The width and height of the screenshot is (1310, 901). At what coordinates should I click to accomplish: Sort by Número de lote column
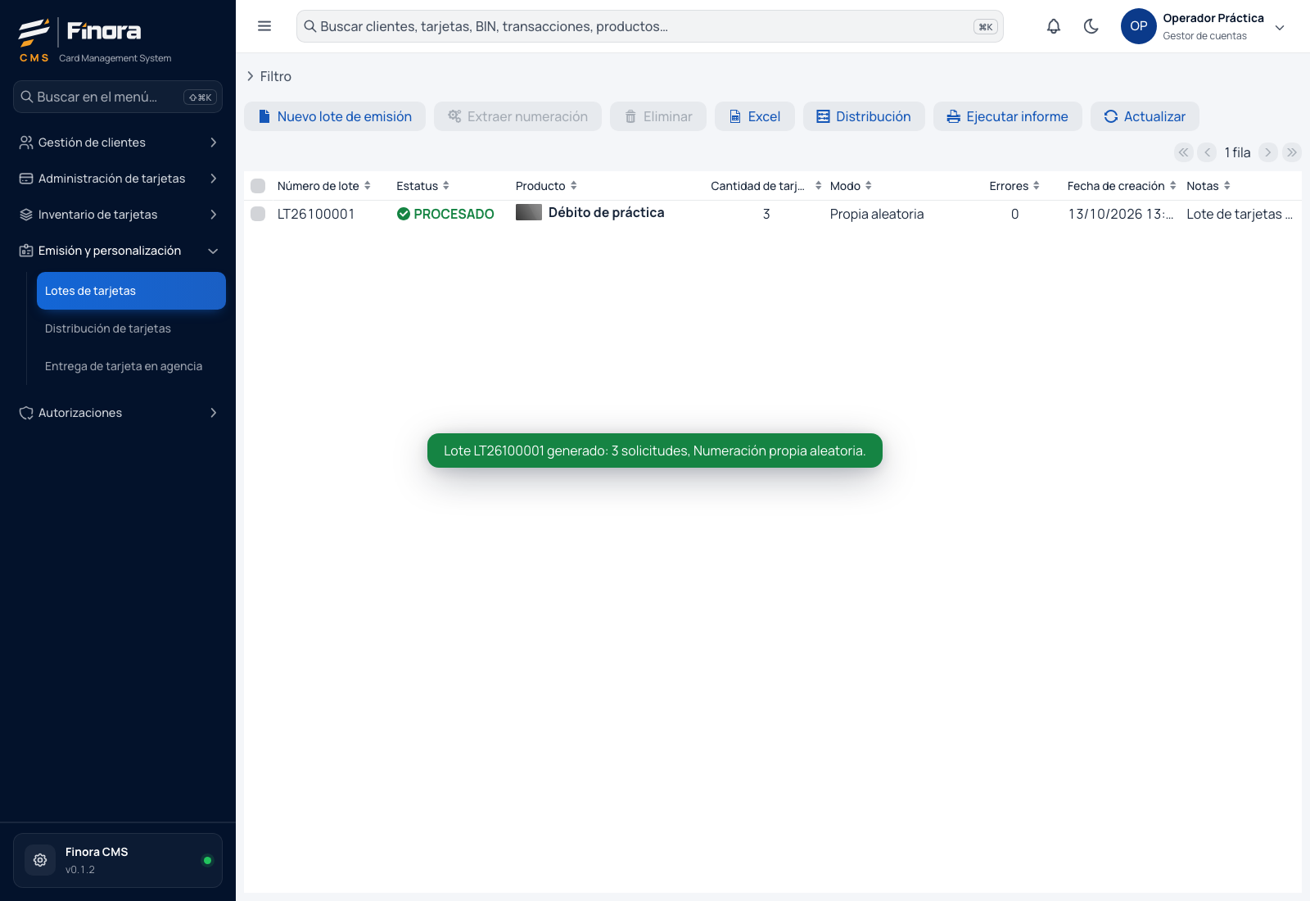point(368,186)
